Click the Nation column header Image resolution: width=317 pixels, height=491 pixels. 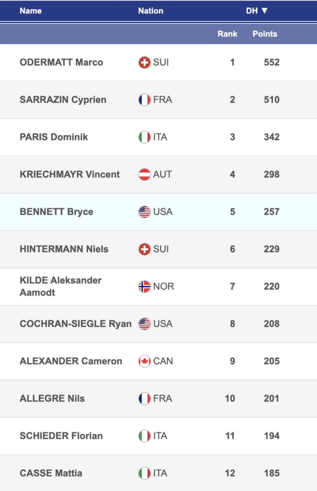tap(151, 11)
